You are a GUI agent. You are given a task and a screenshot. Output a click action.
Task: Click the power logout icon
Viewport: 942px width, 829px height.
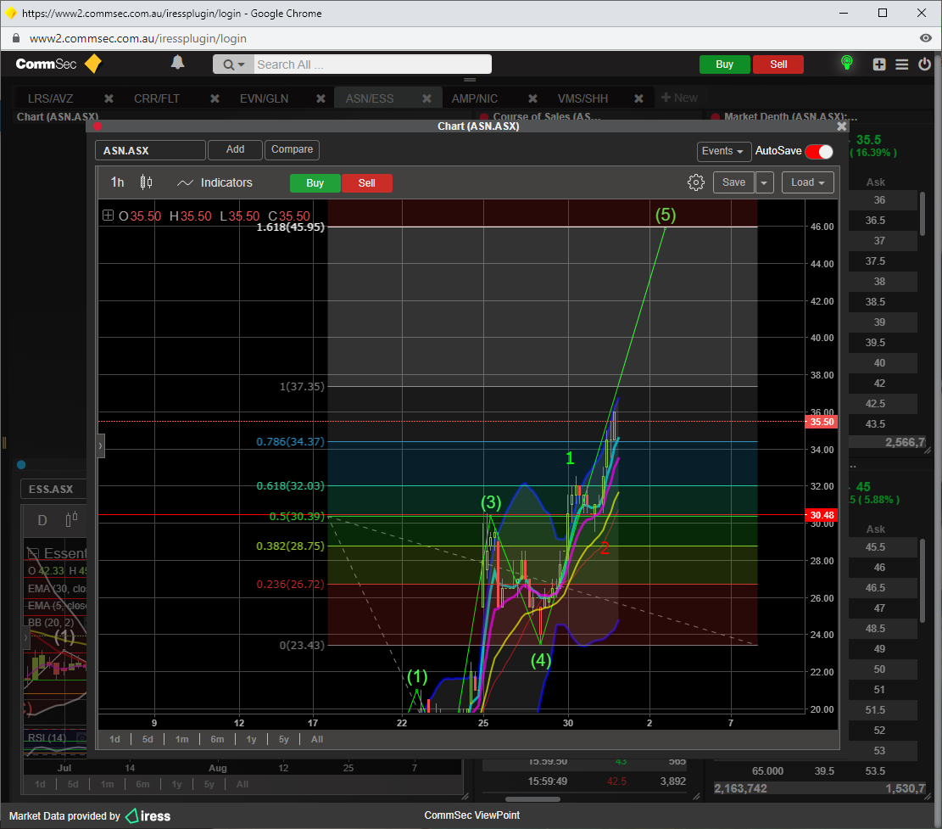924,64
